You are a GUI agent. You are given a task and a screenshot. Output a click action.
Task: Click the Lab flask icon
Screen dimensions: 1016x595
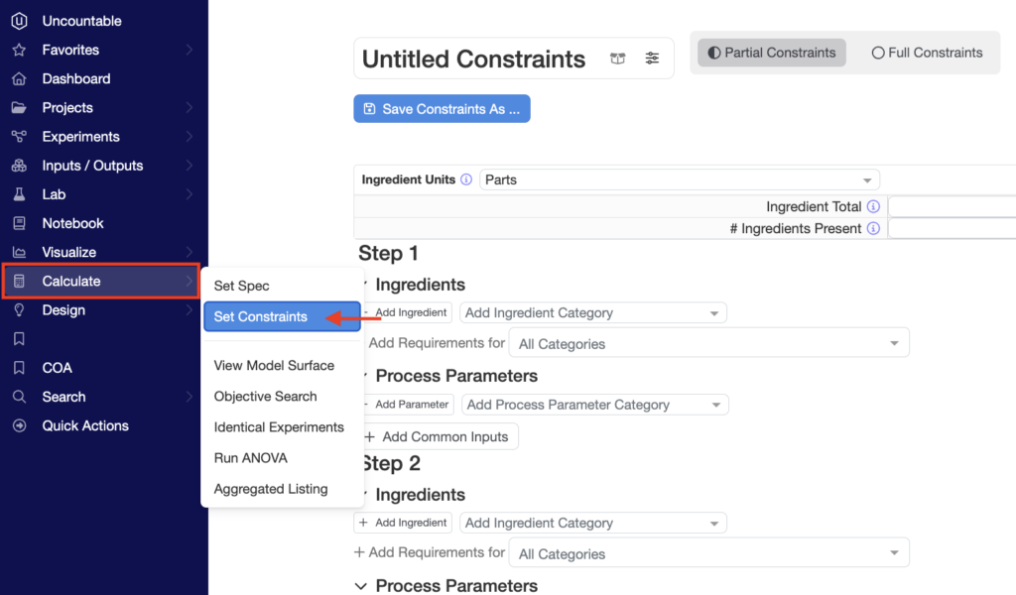click(x=19, y=194)
